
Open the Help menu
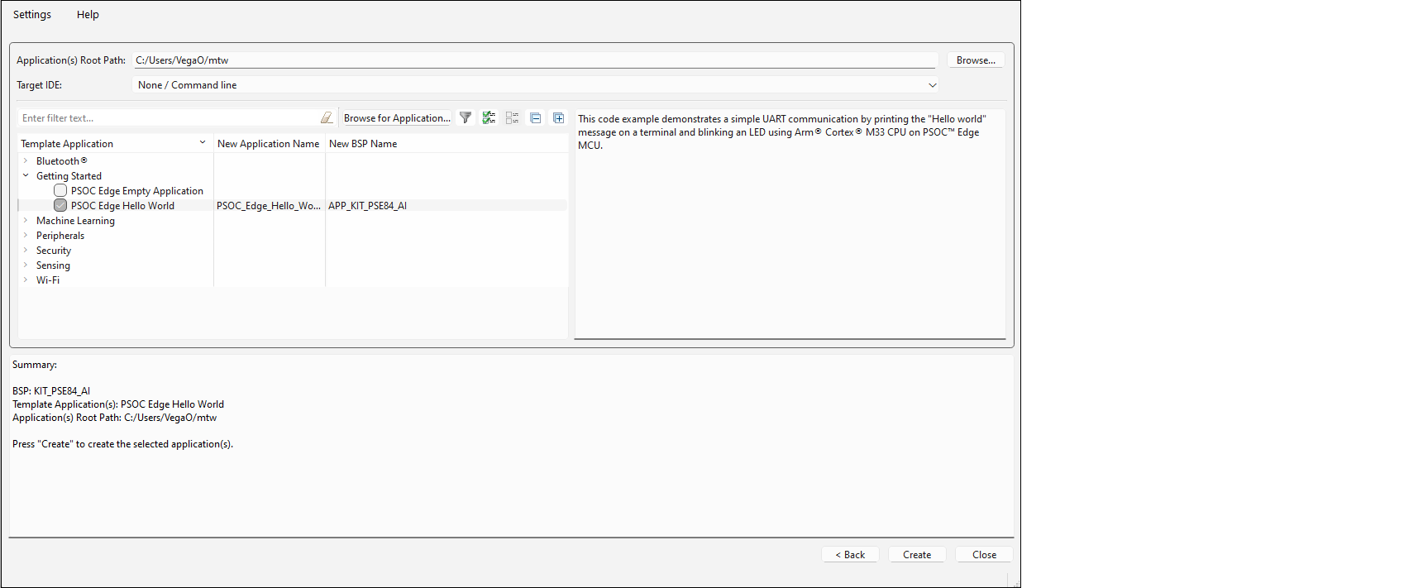pos(88,15)
